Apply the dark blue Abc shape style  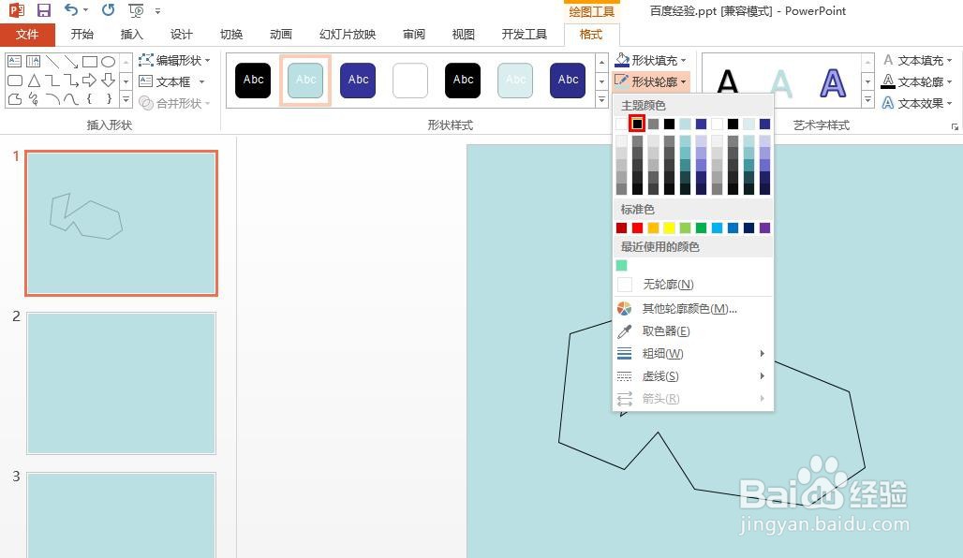tap(358, 80)
